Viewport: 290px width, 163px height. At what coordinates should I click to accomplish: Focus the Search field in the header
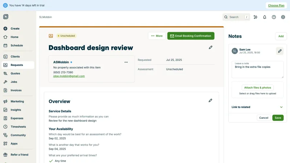[x=236, y=17]
